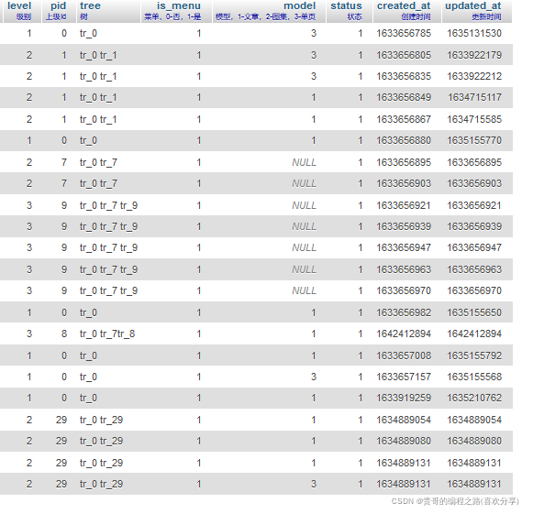
Task: Select the NULL model cell for created_at 1633656970
Action: coord(304,291)
